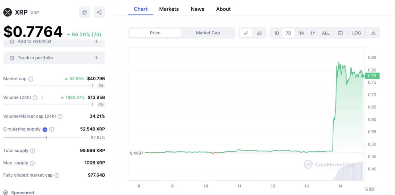Click the $40.79B market cap value
This screenshot has height=195, width=395.
[96, 78]
